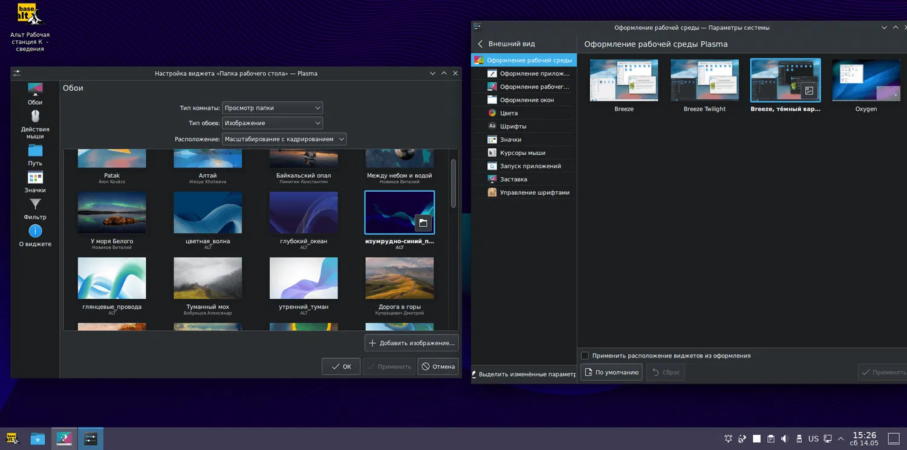The image size is (907, 450).
Task: Open Курсоры мыши settings item
Action: 522,152
